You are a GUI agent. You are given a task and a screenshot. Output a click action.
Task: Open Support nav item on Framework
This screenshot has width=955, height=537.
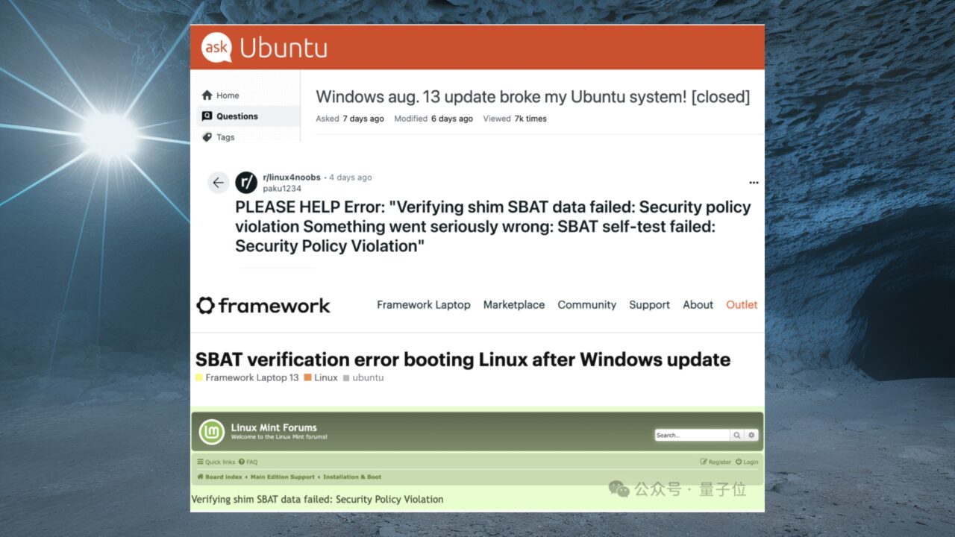coord(649,304)
